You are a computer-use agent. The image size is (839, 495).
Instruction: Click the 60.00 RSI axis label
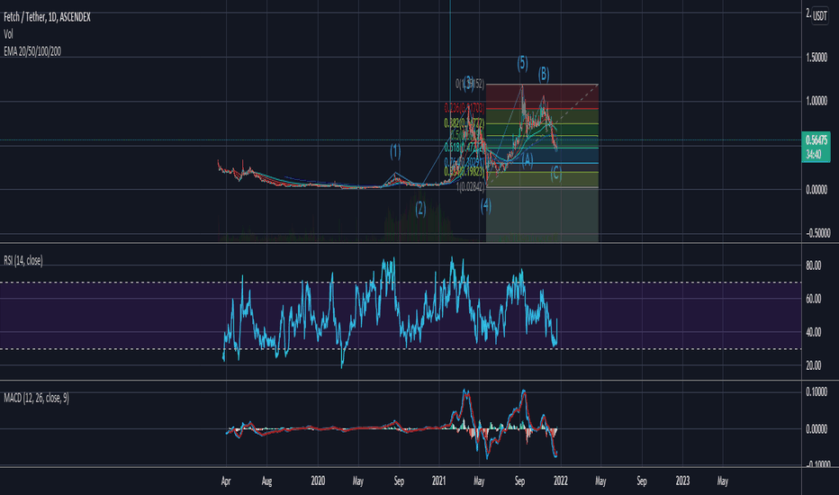(x=813, y=299)
